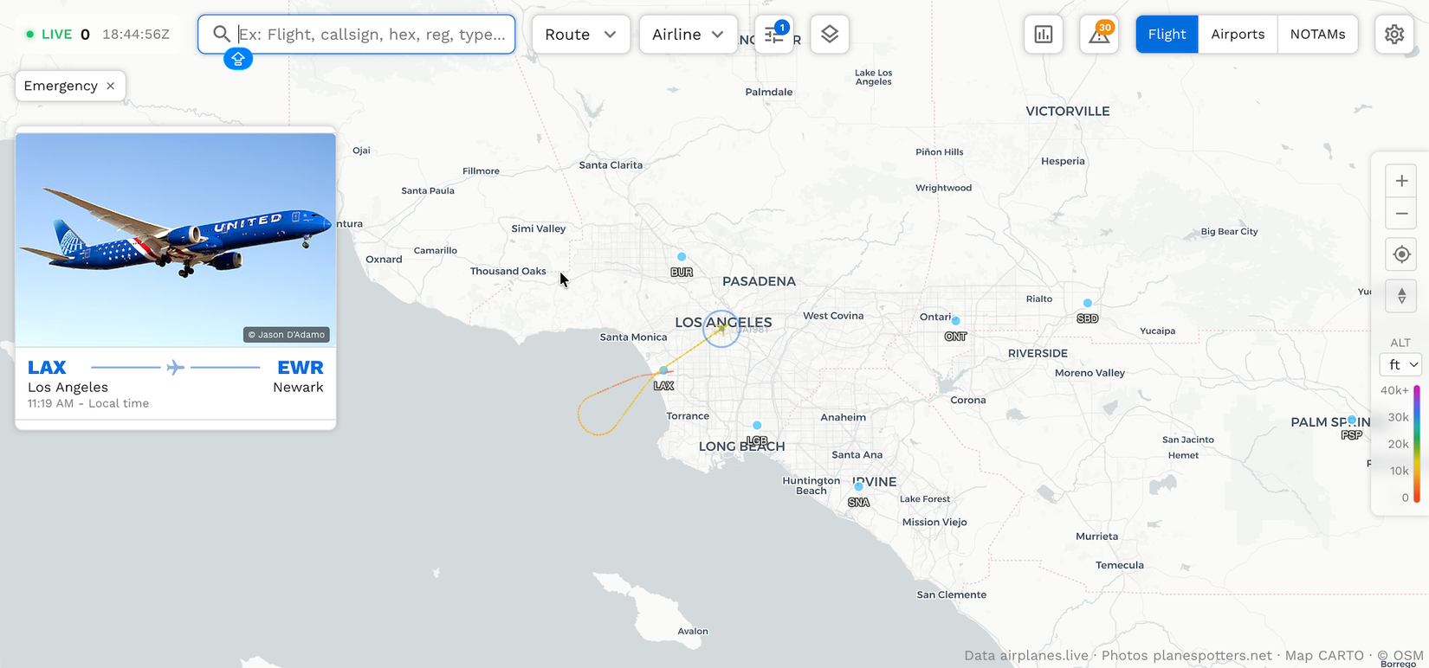Screen dimensions: 1429x668
Task: Click the LGB airport marker
Action: click(757, 426)
